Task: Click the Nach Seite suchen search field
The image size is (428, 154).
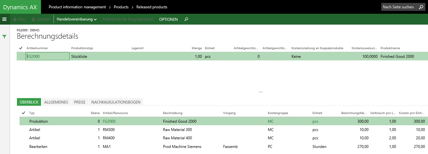Action: click(398, 7)
